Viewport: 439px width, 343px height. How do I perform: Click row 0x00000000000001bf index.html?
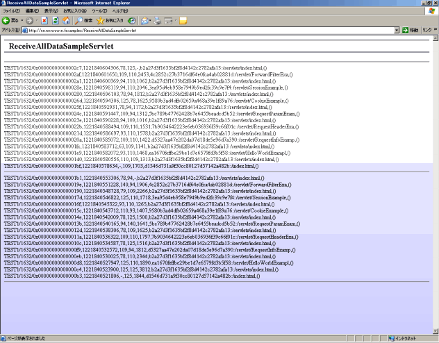point(131,166)
